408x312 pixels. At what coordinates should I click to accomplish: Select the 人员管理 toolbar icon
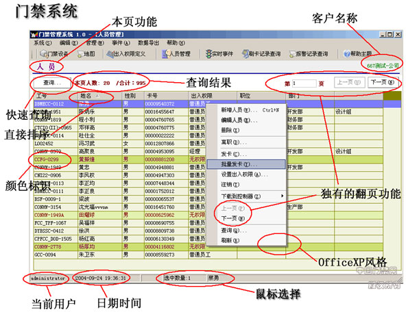click(166, 54)
